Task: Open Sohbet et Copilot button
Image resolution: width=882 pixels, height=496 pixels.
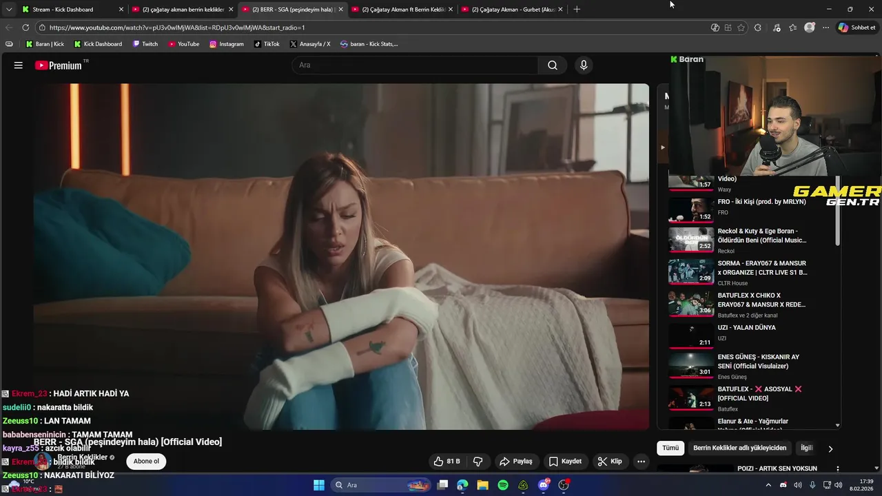Action: 857,28
